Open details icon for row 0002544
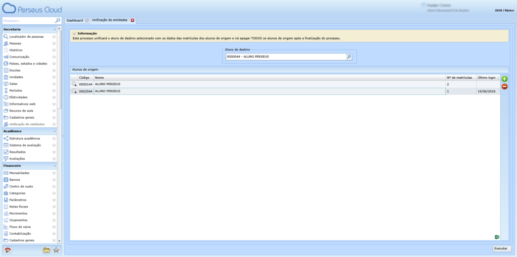This screenshot has height=257, width=517. [x=74, y=91]
